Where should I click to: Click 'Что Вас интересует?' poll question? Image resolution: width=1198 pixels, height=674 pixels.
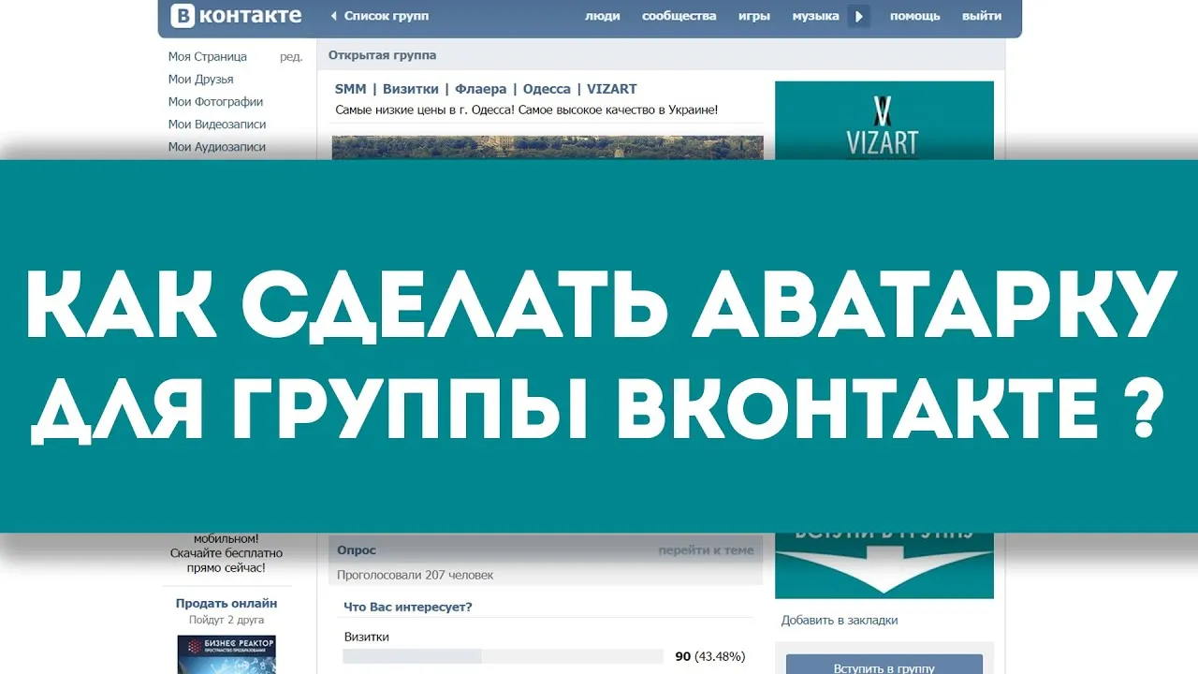(x=408, y=607)
